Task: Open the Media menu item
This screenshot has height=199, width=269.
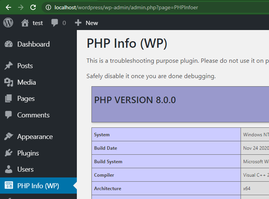Action: pyautogui.click(x=27, y=82)
